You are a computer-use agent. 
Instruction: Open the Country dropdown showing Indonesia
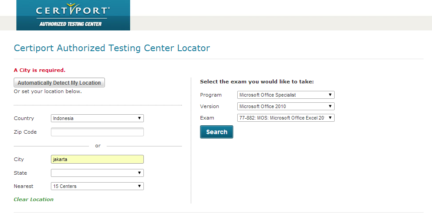coord(97,118)
